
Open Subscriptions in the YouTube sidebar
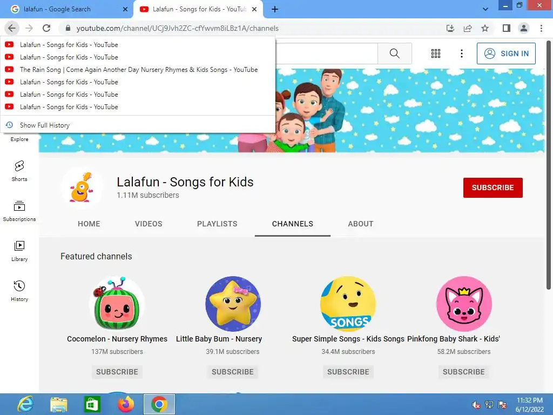pos(19,211)
